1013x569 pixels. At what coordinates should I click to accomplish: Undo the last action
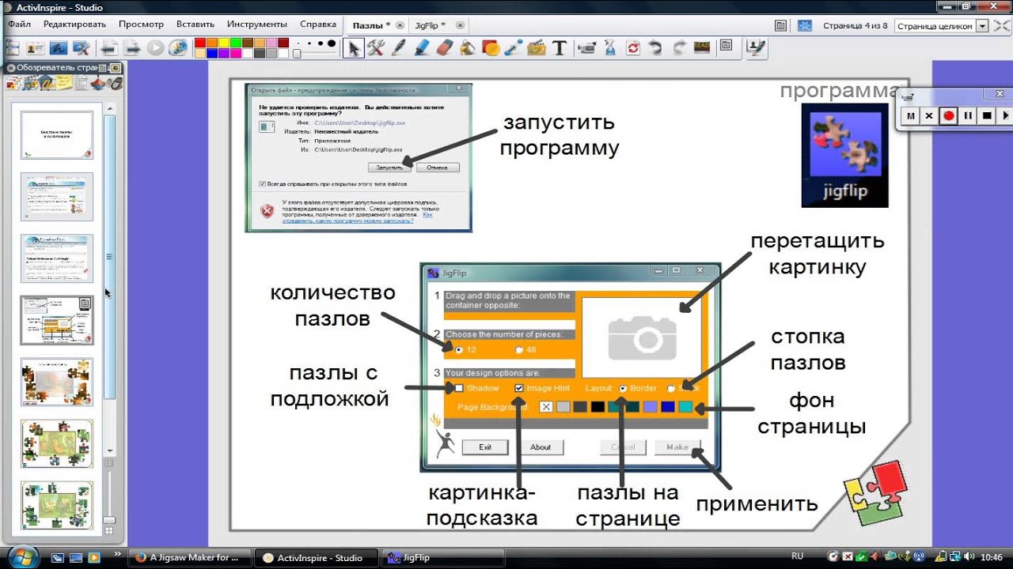[x=655, y=48]
